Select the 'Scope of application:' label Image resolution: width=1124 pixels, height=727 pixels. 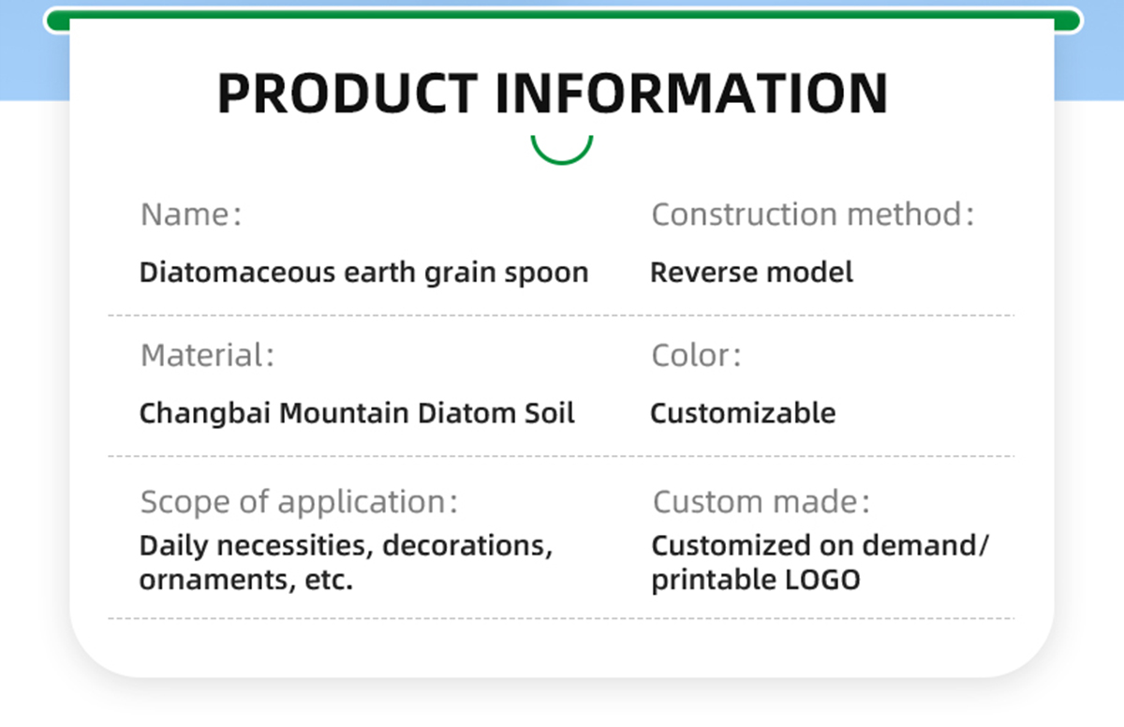[x=299, y=501]
